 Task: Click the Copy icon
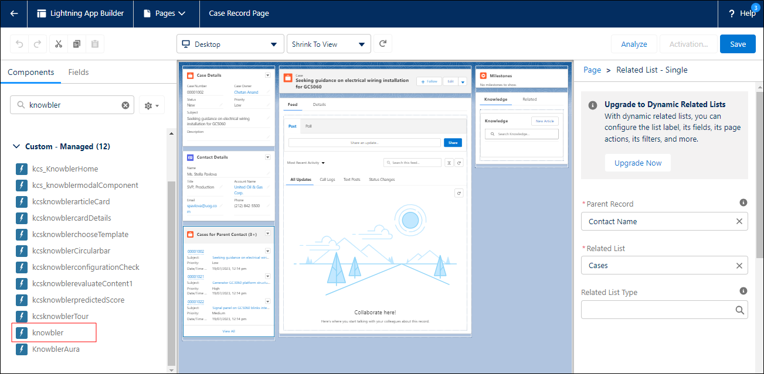77,44
